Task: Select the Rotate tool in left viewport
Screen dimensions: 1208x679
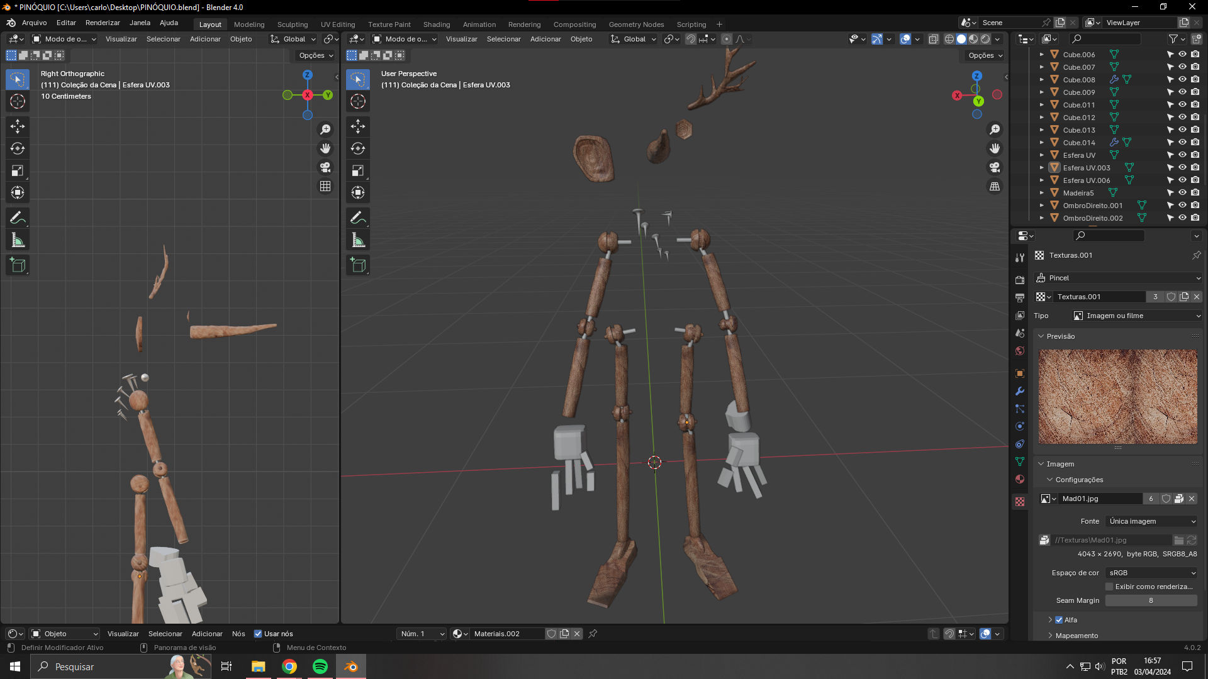Action: [x=18, y=148]
